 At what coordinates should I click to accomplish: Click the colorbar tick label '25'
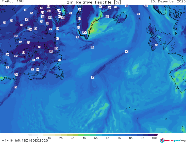click(x=61, y=138)
